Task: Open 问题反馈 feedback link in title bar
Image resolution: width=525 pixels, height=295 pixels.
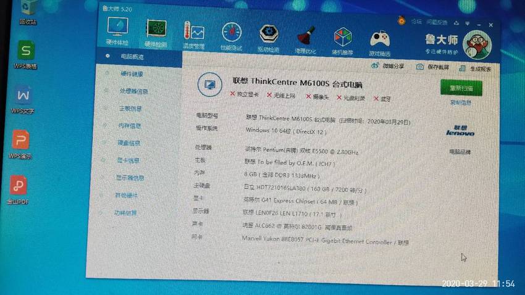Action: click(437, 22)
